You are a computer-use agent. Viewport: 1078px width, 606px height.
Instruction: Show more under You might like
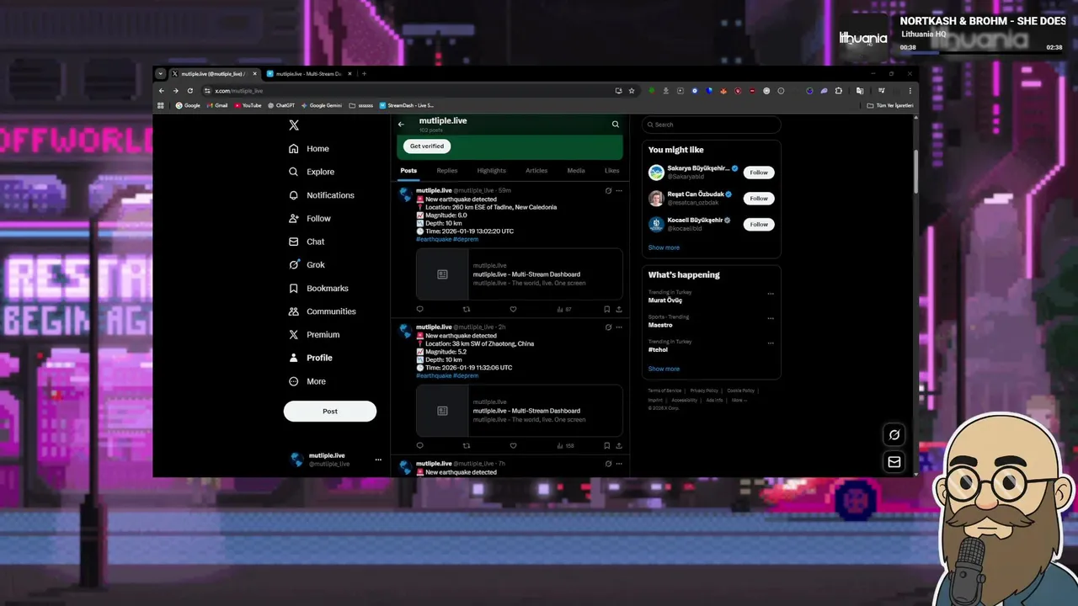coord(664,248)
